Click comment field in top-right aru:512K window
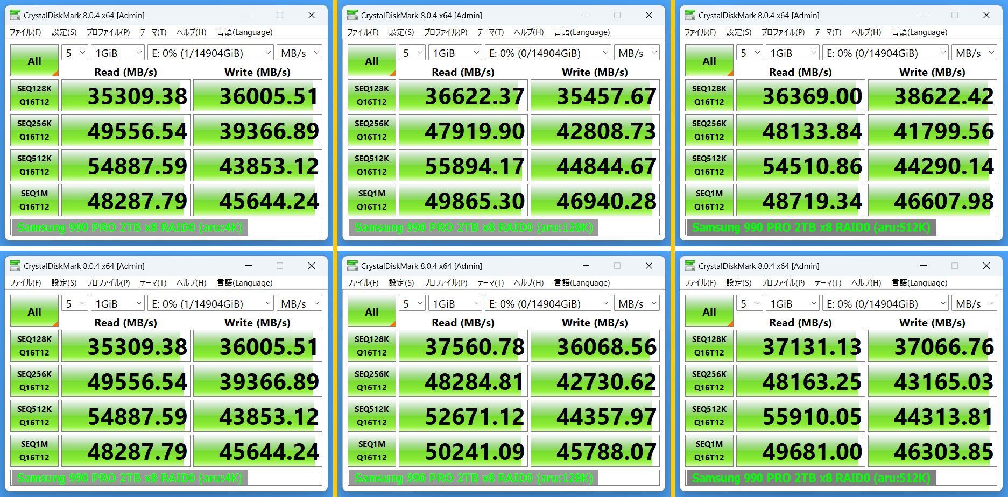 pyautogui.click(x=841, y=227)
